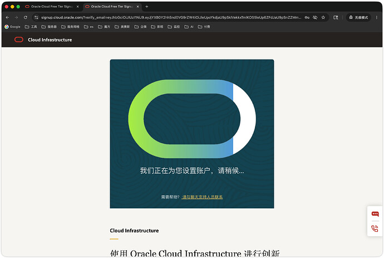
Task: Click the red Oracle logo in page header
Action: click(19, 40)
